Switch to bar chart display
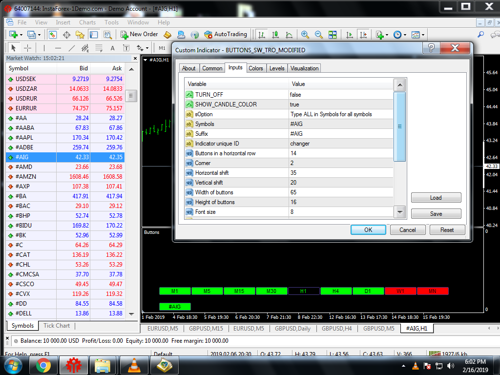This screenshot has width=500, height=375. 262,35
